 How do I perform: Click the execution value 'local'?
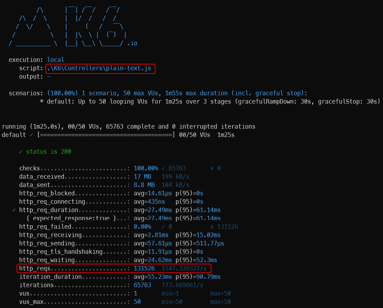(x=56, y=60)
